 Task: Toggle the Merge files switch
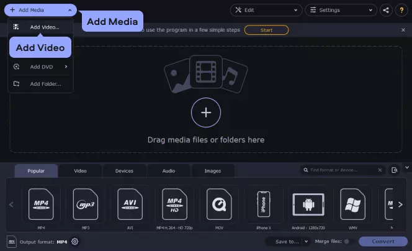(x=349, y=242)
